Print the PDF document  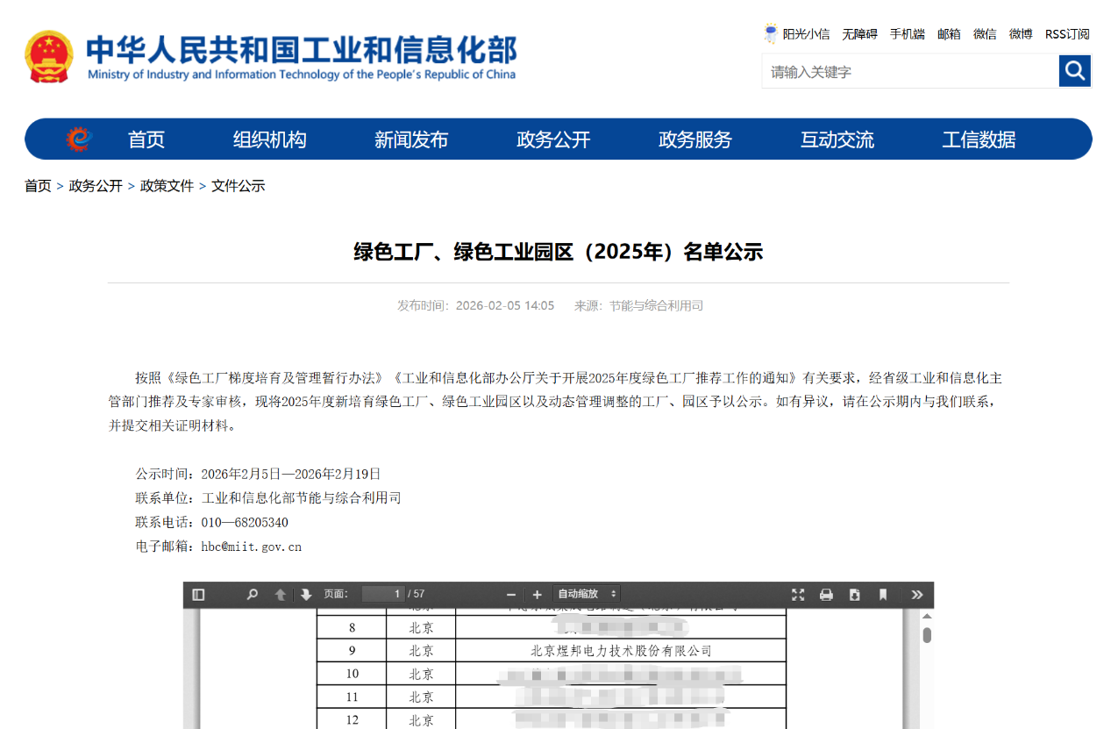click(x=826, y=594)
